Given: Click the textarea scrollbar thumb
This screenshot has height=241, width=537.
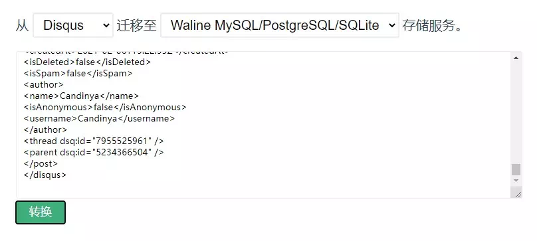Looking at the screenshot, I should coord(516,169).
